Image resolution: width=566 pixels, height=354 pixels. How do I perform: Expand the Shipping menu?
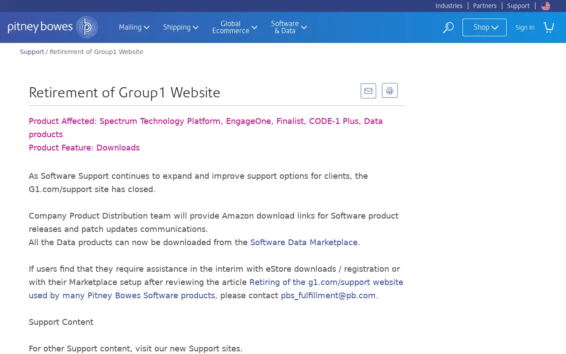181,27
